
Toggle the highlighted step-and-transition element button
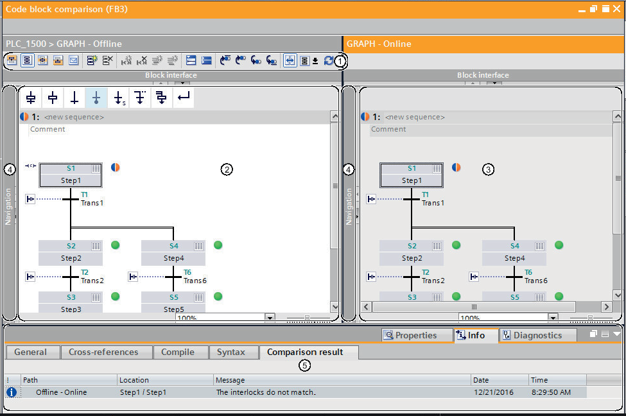point(96,98)
